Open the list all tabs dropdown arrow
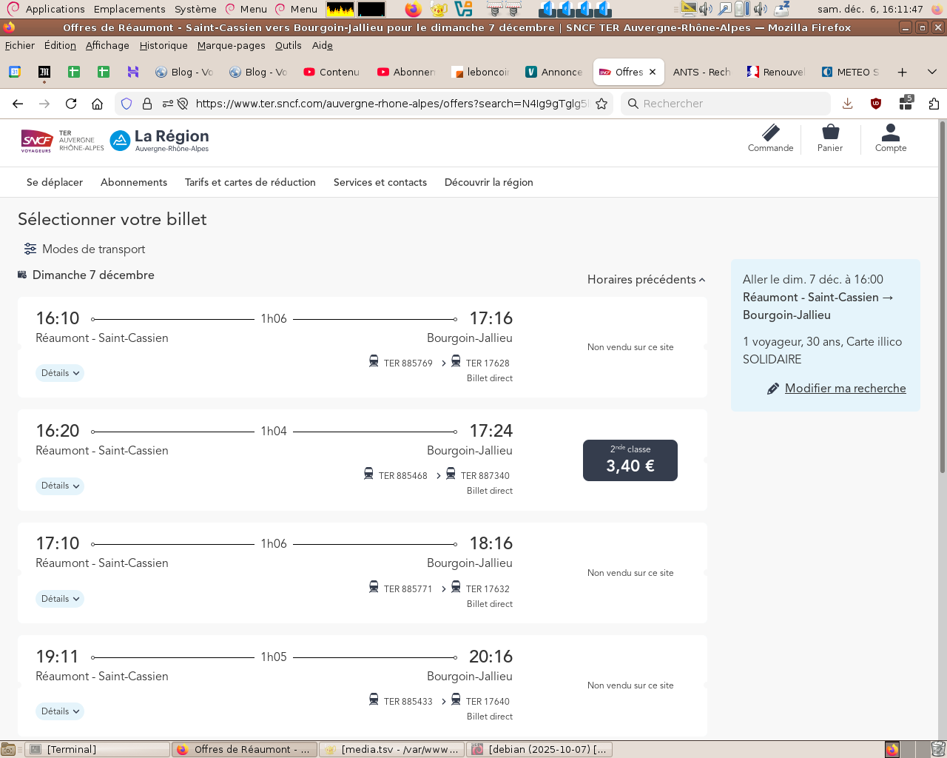The height and width of the screenshot is (758, 947). (x=932, y=72)
